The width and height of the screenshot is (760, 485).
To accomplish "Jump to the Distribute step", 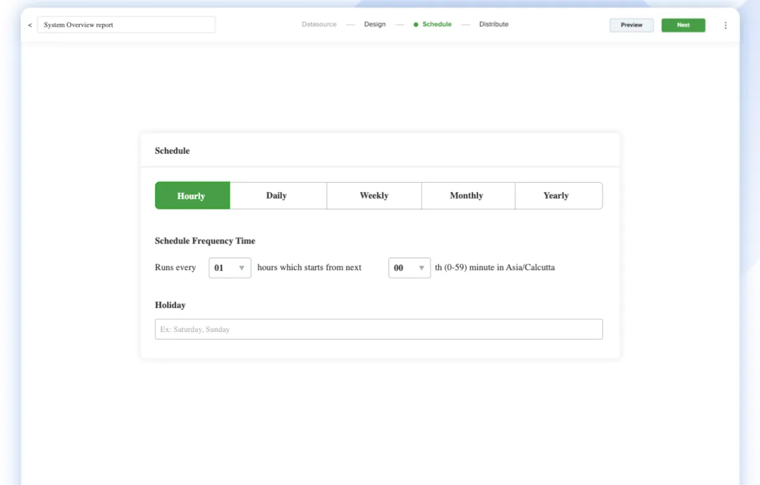I will (x=493, y=25).
